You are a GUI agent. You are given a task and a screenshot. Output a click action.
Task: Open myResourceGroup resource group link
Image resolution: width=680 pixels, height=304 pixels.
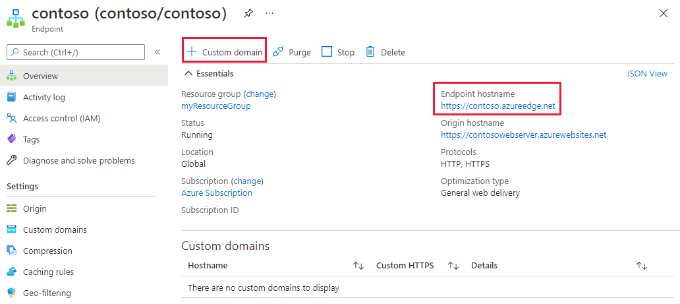216,106
